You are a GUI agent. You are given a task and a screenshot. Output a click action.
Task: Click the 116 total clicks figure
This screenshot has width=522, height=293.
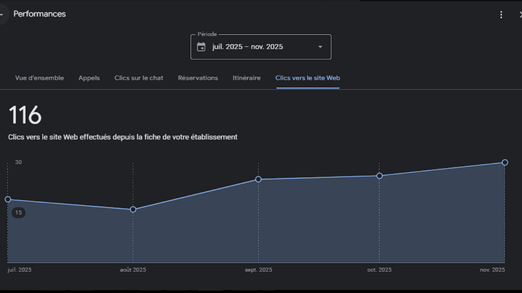[x=25, y=115]
